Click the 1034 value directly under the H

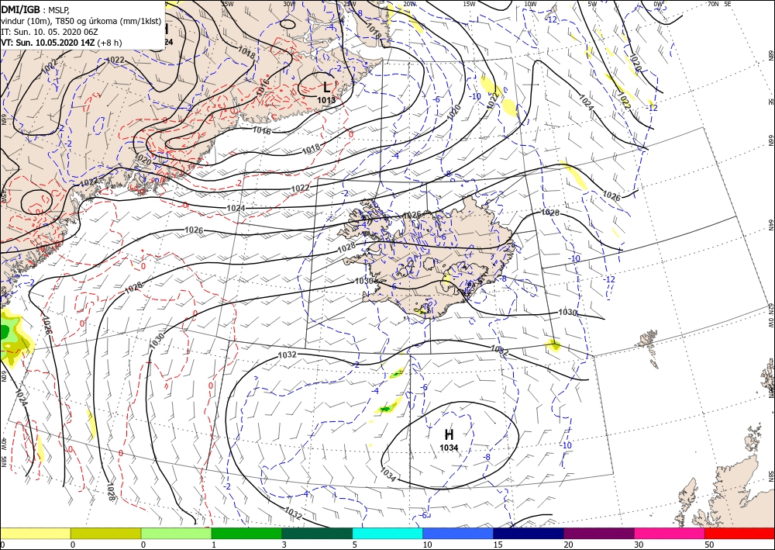449,448
